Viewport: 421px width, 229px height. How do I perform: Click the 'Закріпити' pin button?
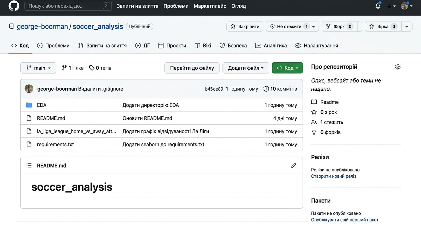point(245,27)
